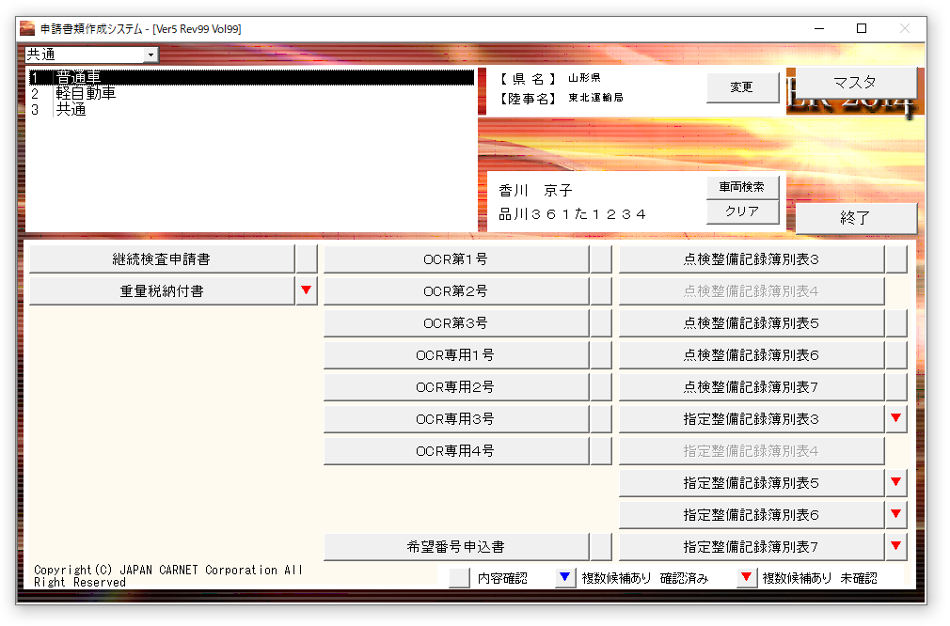The height and width of the screenshot is (626, 950).
Task: Click red triangle beside 指定整備記録簿別表7
Action: 895,546
